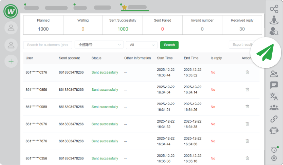The width and height of the screenshot is (283, 165).
Task: Click trash icon for user 861******8976
Action: [247, 124]
